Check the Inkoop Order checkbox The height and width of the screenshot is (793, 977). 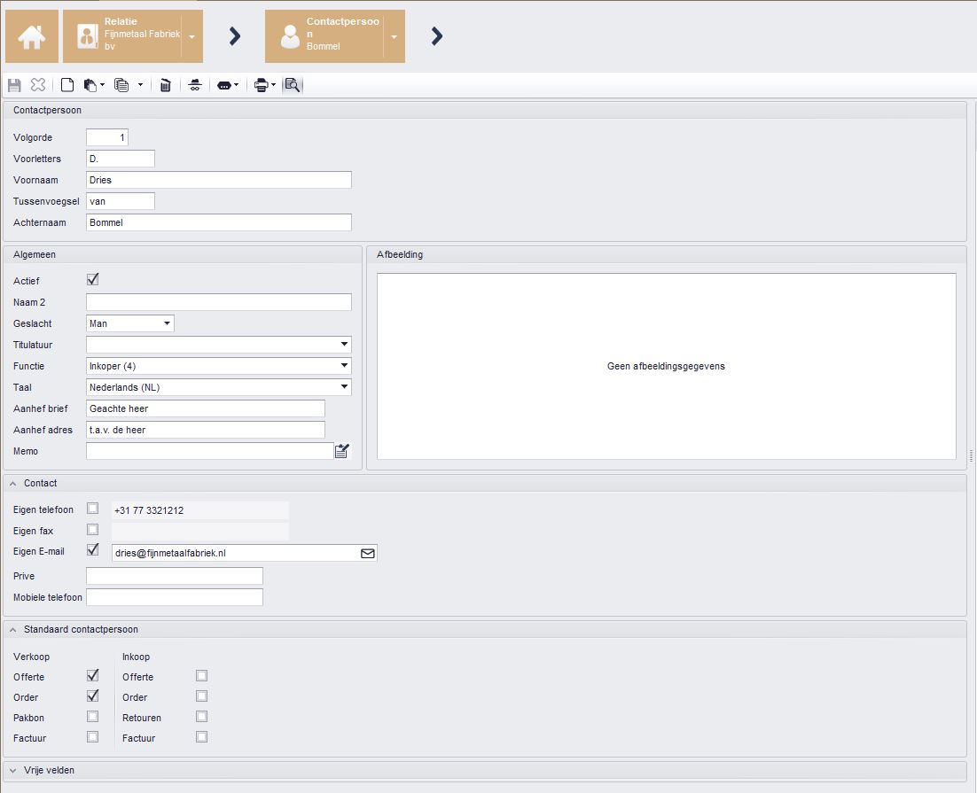tap(202, 696)
